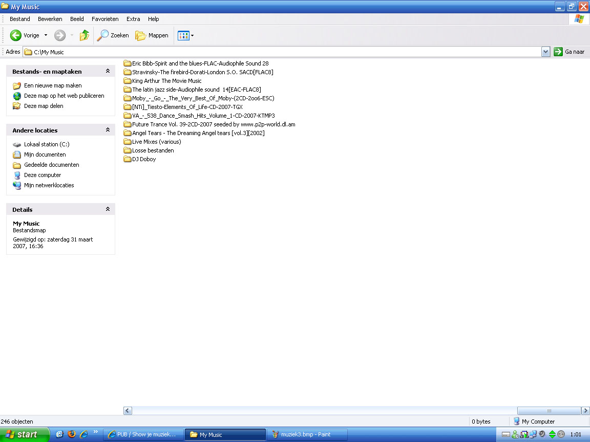Open the Favorieten menu
The height and width of the screenshot is (442, 590).
[105, 19]
